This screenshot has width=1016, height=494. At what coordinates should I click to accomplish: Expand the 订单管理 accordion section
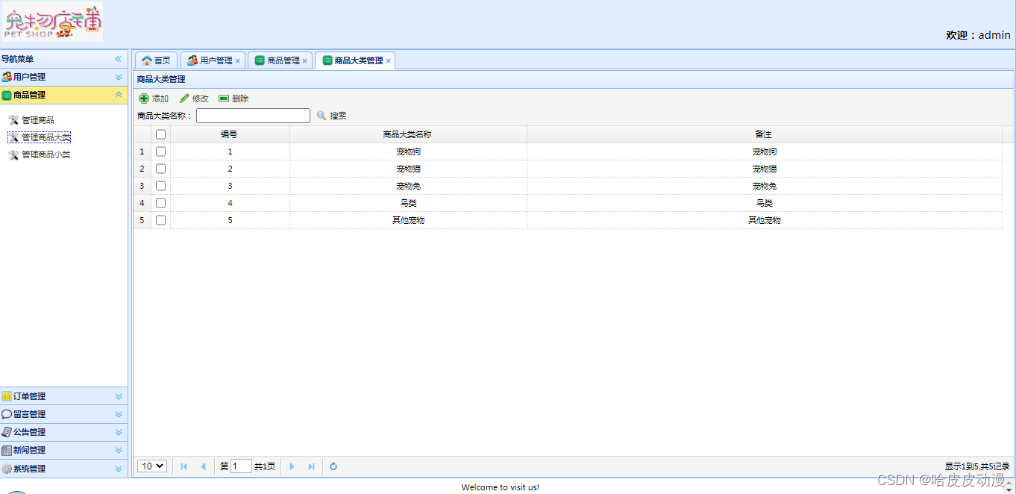click(x=118, y=396)
